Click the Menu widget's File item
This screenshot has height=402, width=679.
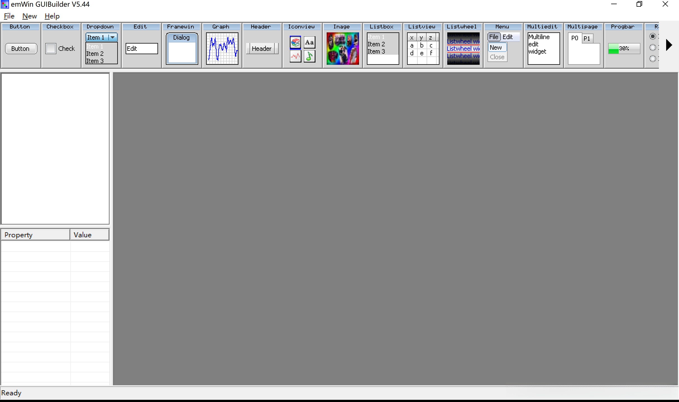494,37
